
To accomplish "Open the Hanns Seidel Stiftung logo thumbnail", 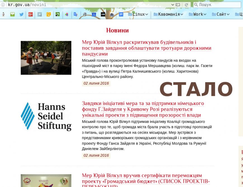I will click(x=46, y=116).
